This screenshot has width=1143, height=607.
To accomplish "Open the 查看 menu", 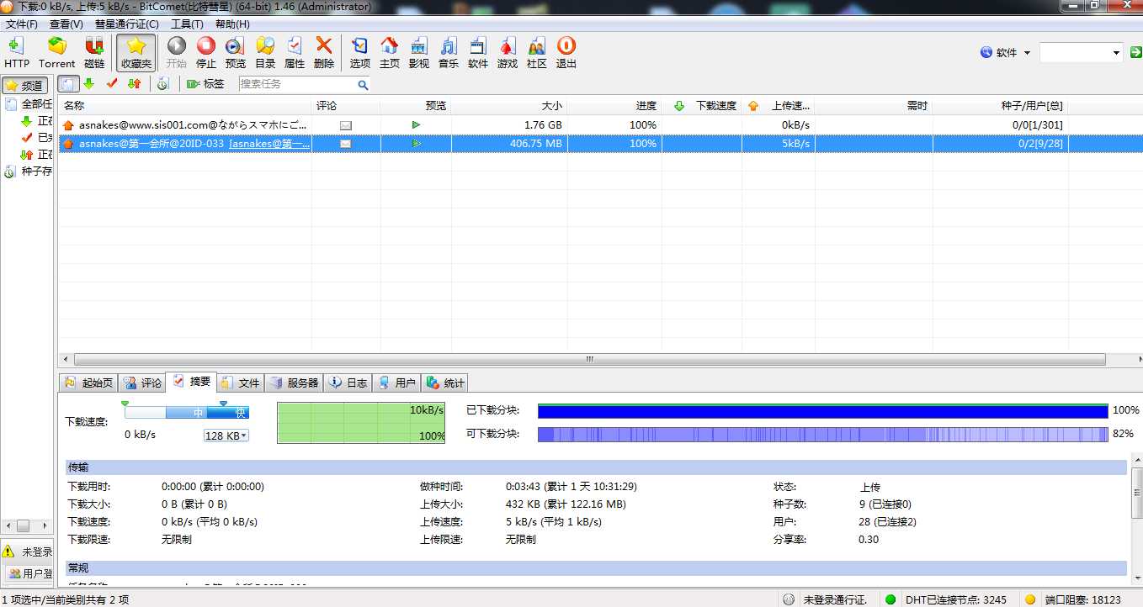I will pyautogui.click(x=66, y=24).
